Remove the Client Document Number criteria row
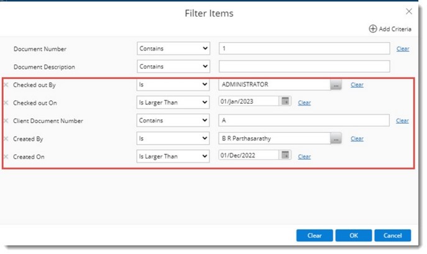Viewport: 427px width, 254px height. pos(6,121)
